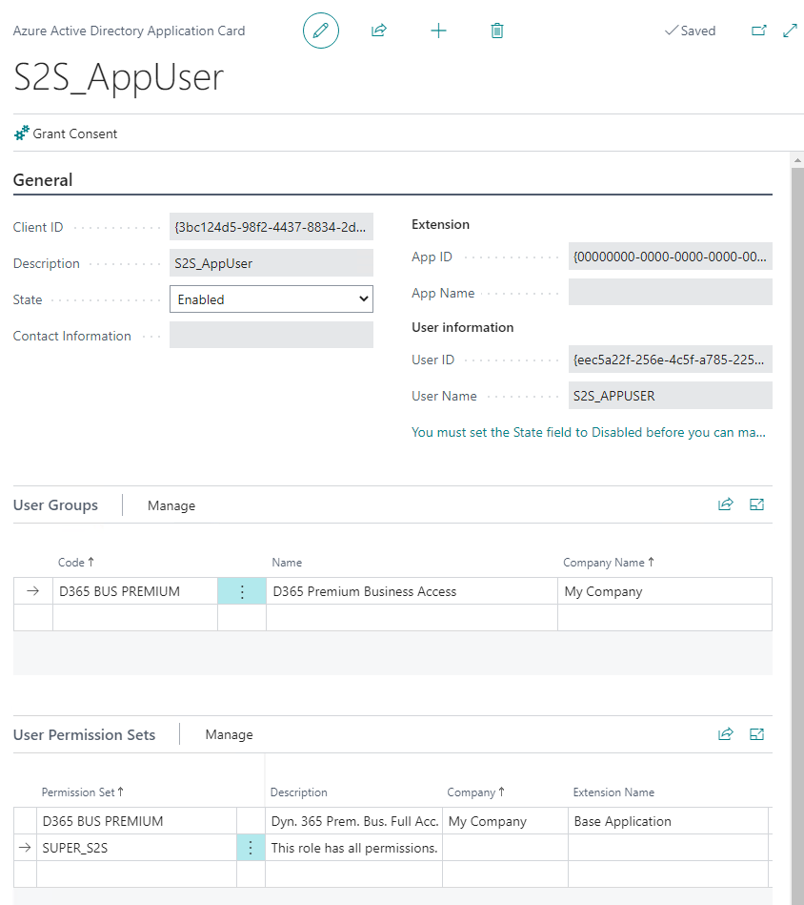Click My Company cell in Permission Sets
The image size is (804, 905).
[x=505, y=821]
